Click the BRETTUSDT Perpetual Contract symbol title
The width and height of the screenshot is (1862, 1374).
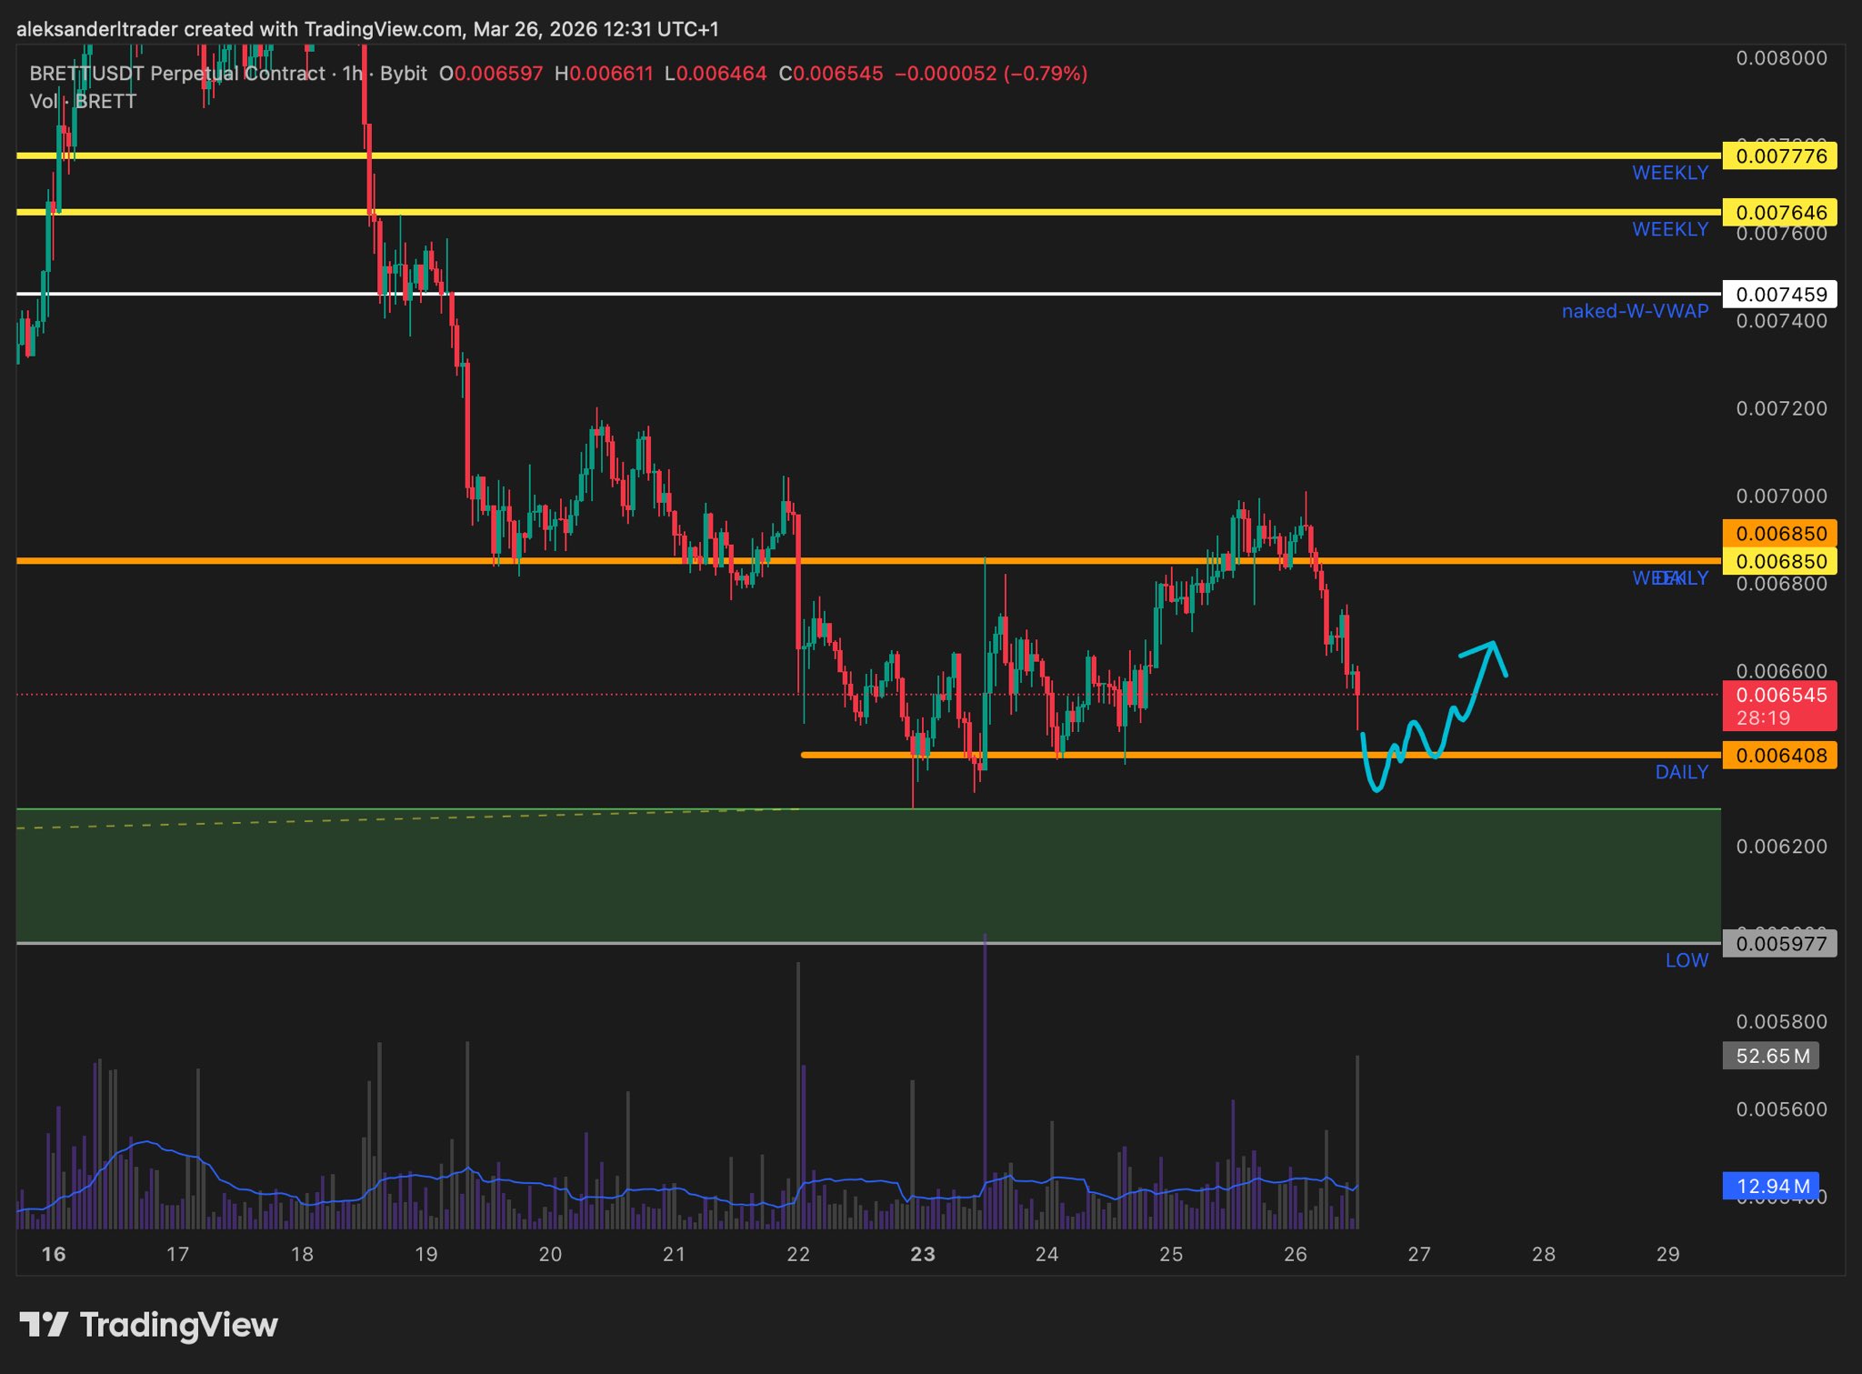tap(177, 74)
